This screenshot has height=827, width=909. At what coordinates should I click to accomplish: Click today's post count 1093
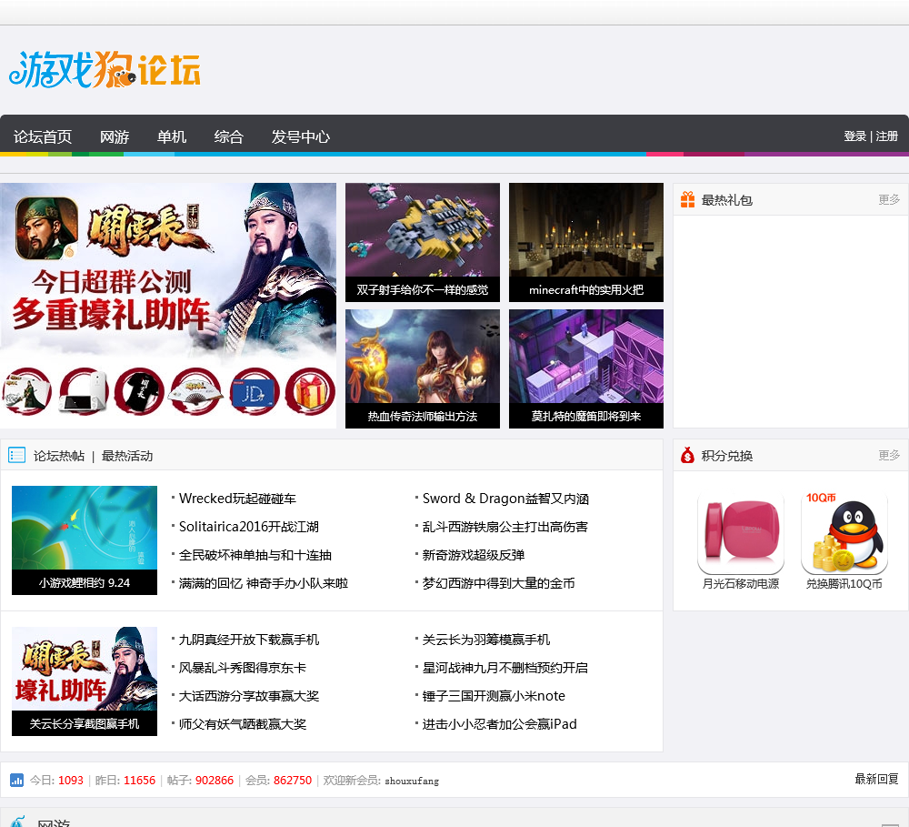point(71,780)
